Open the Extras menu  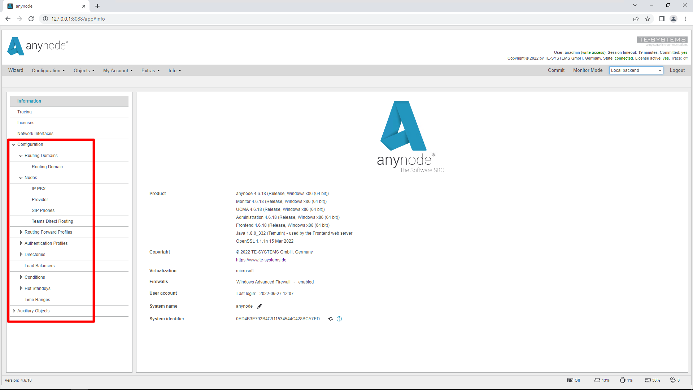point(151,70)
